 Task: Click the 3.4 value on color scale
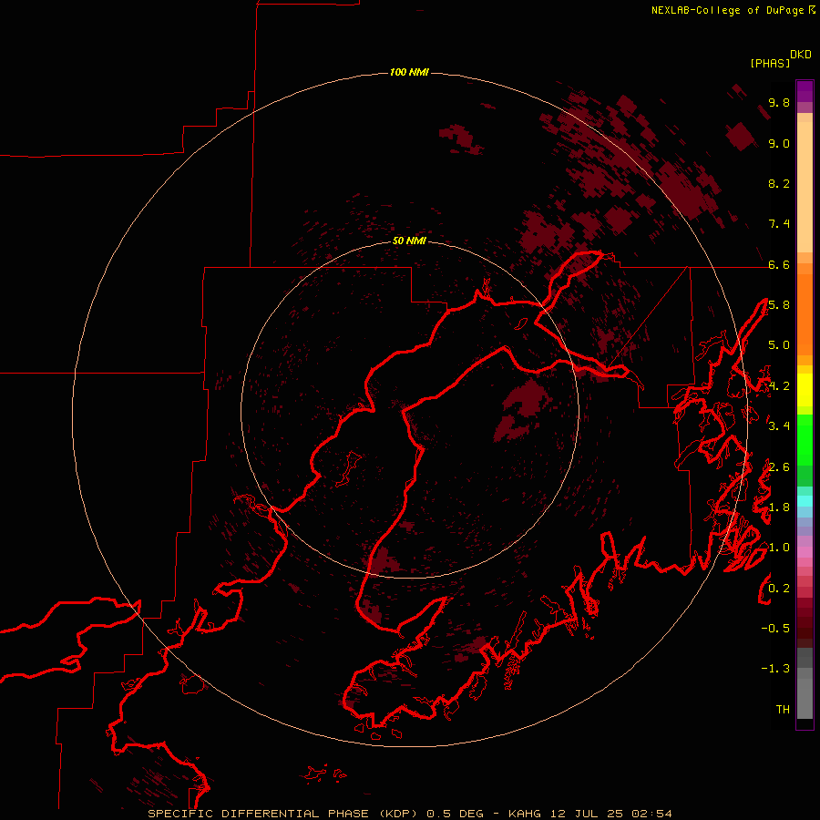coord(779,426)
